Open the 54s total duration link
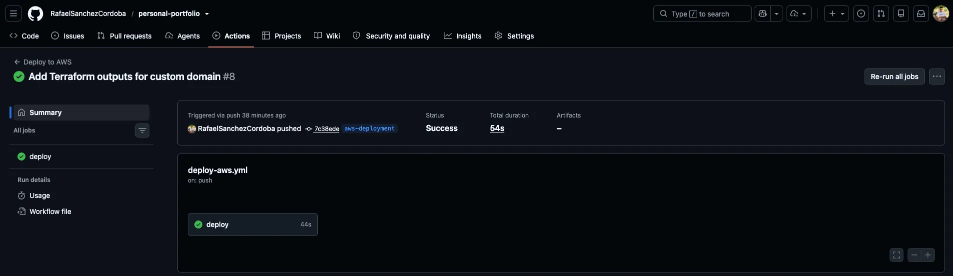 pyautogui.click(x=497, y=128)
